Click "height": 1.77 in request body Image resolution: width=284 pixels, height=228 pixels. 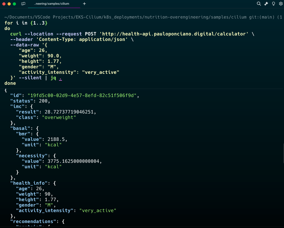click(x=40, y=61)
